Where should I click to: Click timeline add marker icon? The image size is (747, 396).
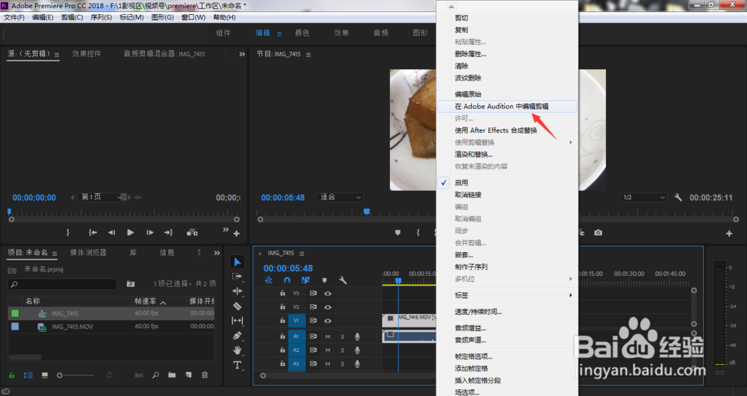pos(324,280)
